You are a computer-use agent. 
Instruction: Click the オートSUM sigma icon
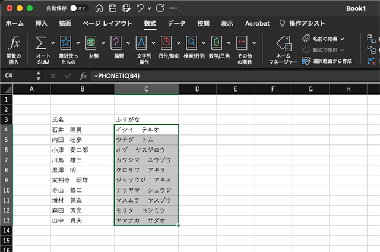pos(41,43)
